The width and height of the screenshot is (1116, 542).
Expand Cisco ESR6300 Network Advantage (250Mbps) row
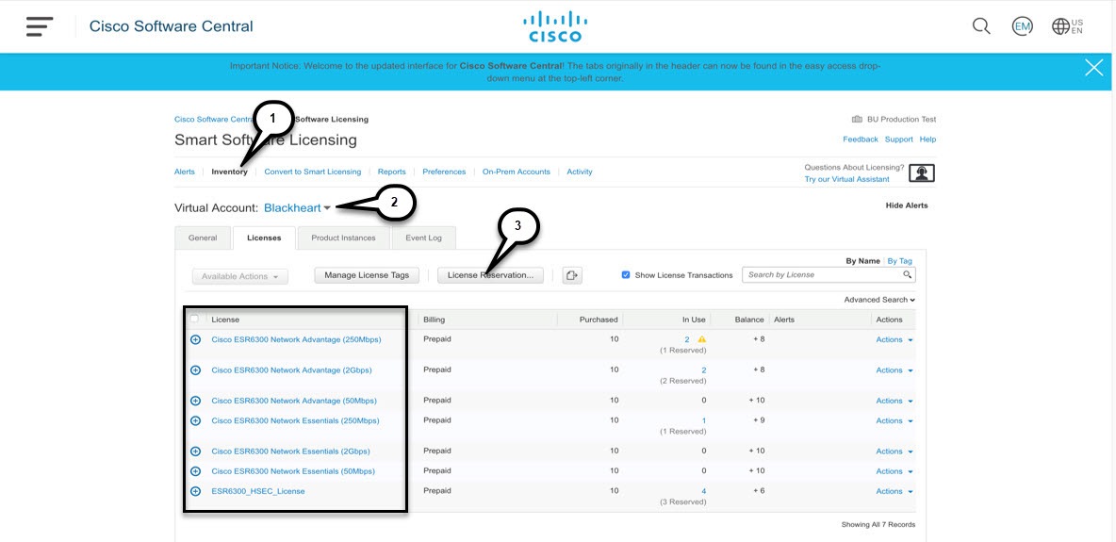[196, 339]
